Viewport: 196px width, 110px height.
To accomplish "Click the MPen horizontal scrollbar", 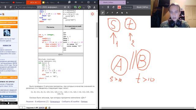I will click(148, 108).
